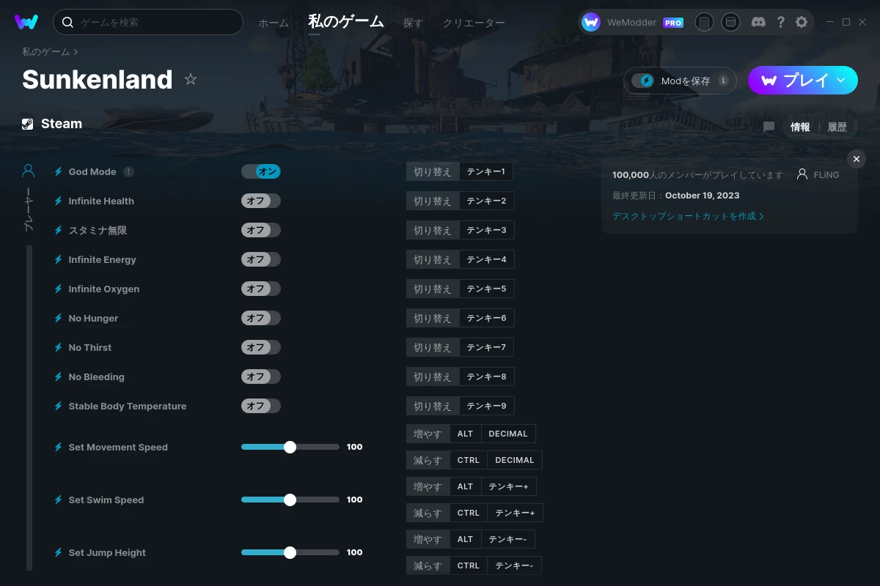Click the God Mode テンキー1 hotkey
Image resolution: width=880 pixels, height=586 pixels.
point(485,171)
